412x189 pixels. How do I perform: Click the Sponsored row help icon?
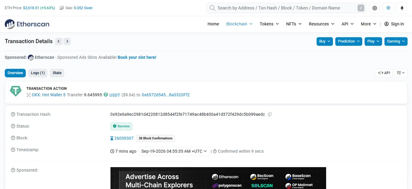pyautogui.click(x=13, y=170)
